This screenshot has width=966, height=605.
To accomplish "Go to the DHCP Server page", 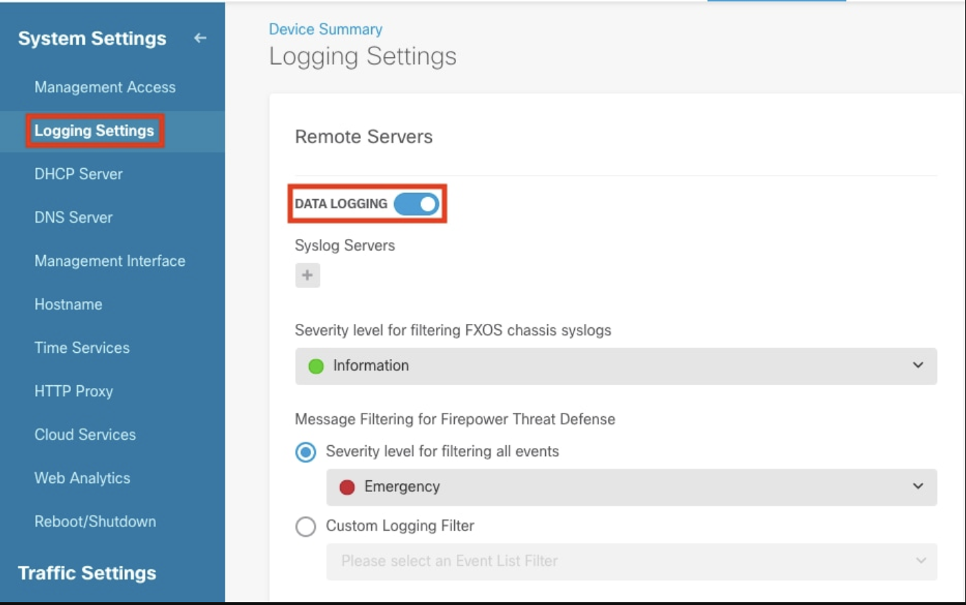I will [79, 174].
